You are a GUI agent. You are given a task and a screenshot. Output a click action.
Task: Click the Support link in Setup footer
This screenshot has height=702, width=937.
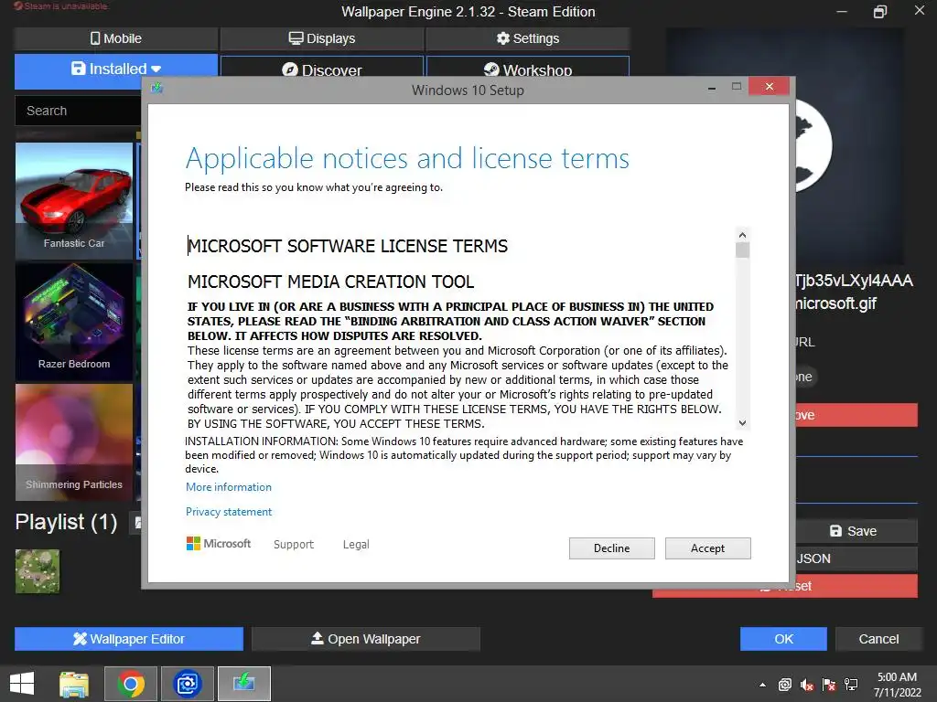pos(294,545)
